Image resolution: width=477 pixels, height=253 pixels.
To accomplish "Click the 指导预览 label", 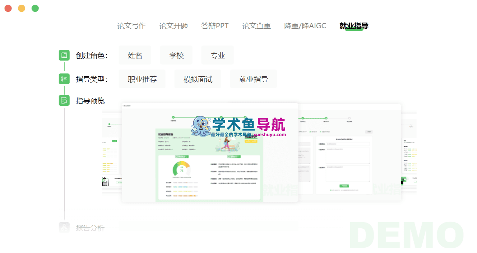I will pos(90,101).
